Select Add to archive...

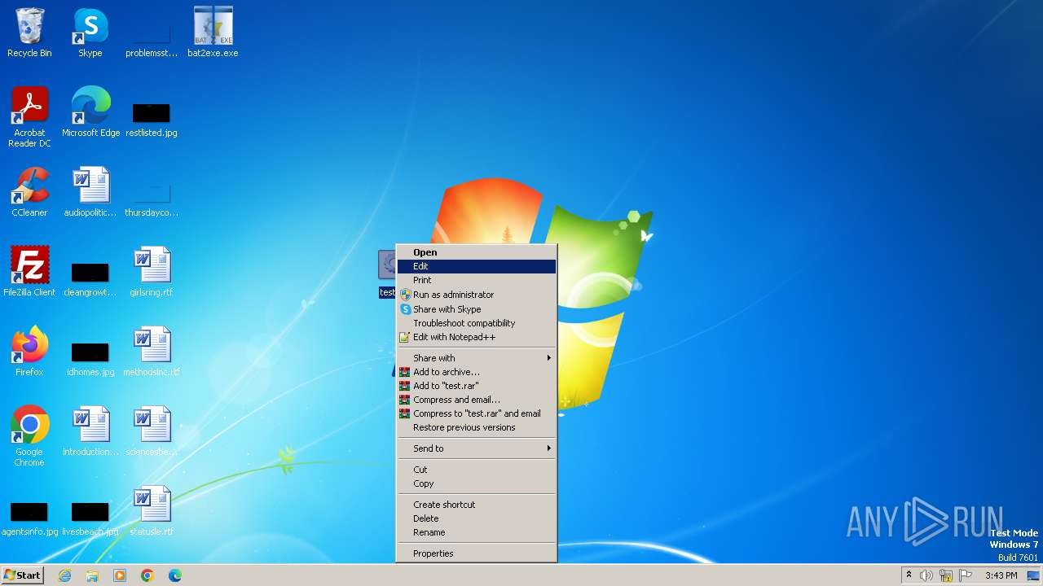point(477,372)
